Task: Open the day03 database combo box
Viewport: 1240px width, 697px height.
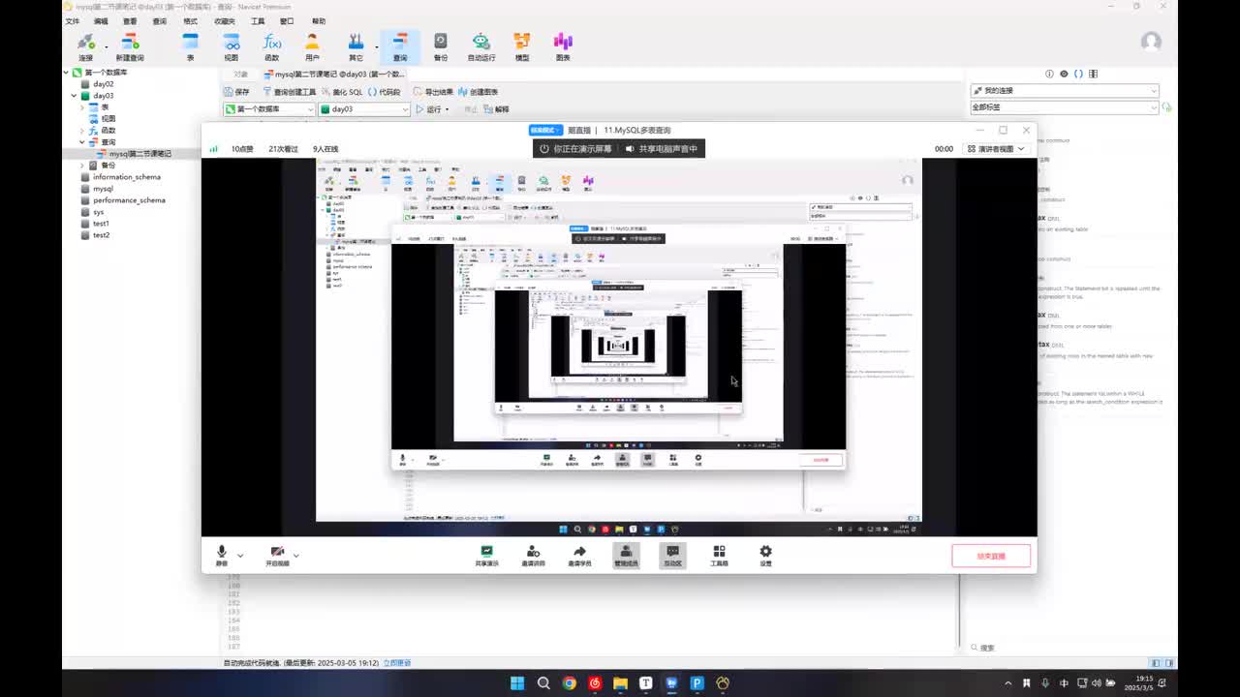Action: (x=364, y=109)
